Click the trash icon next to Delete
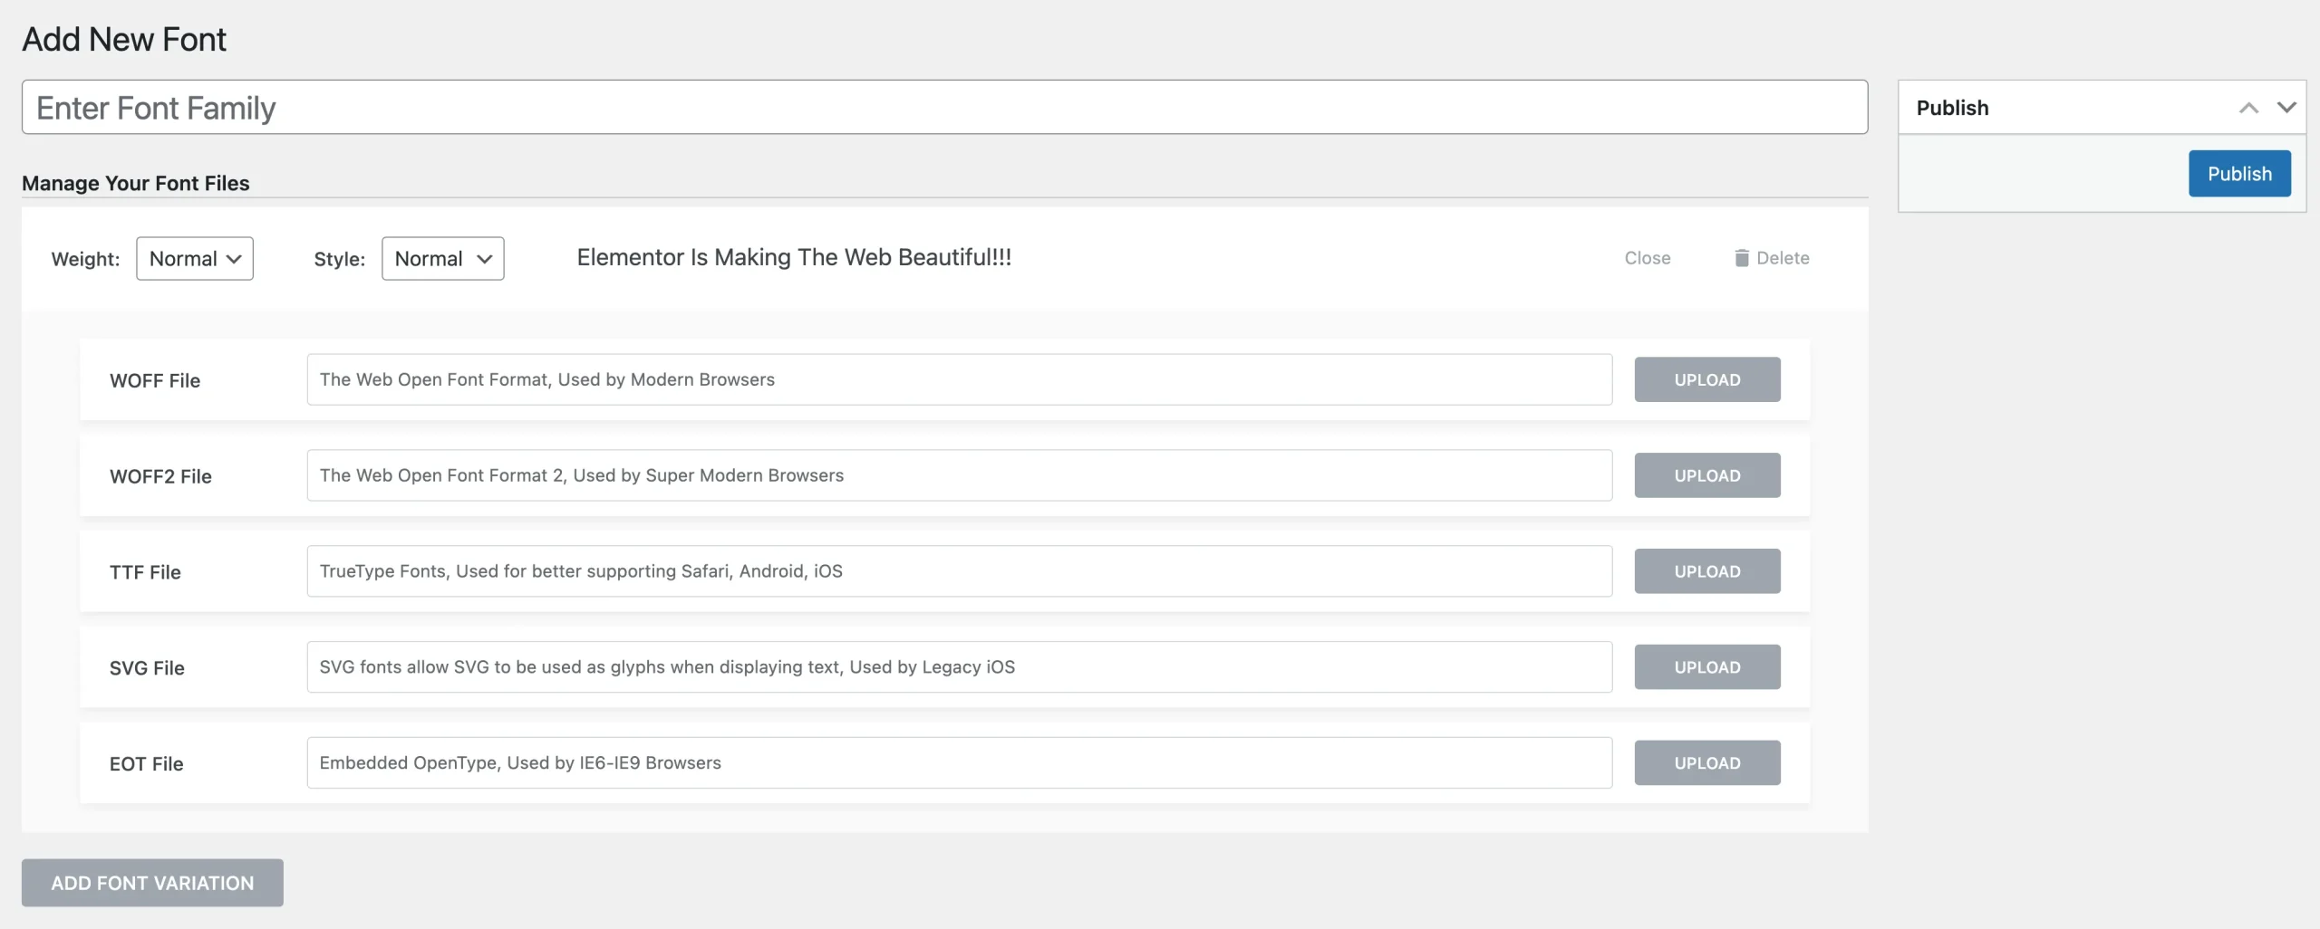The image size is (2320, 929). tap(1741, 258)
